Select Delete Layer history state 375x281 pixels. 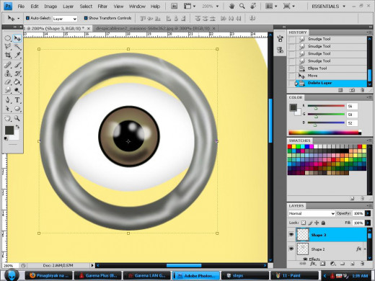(331, 83)
